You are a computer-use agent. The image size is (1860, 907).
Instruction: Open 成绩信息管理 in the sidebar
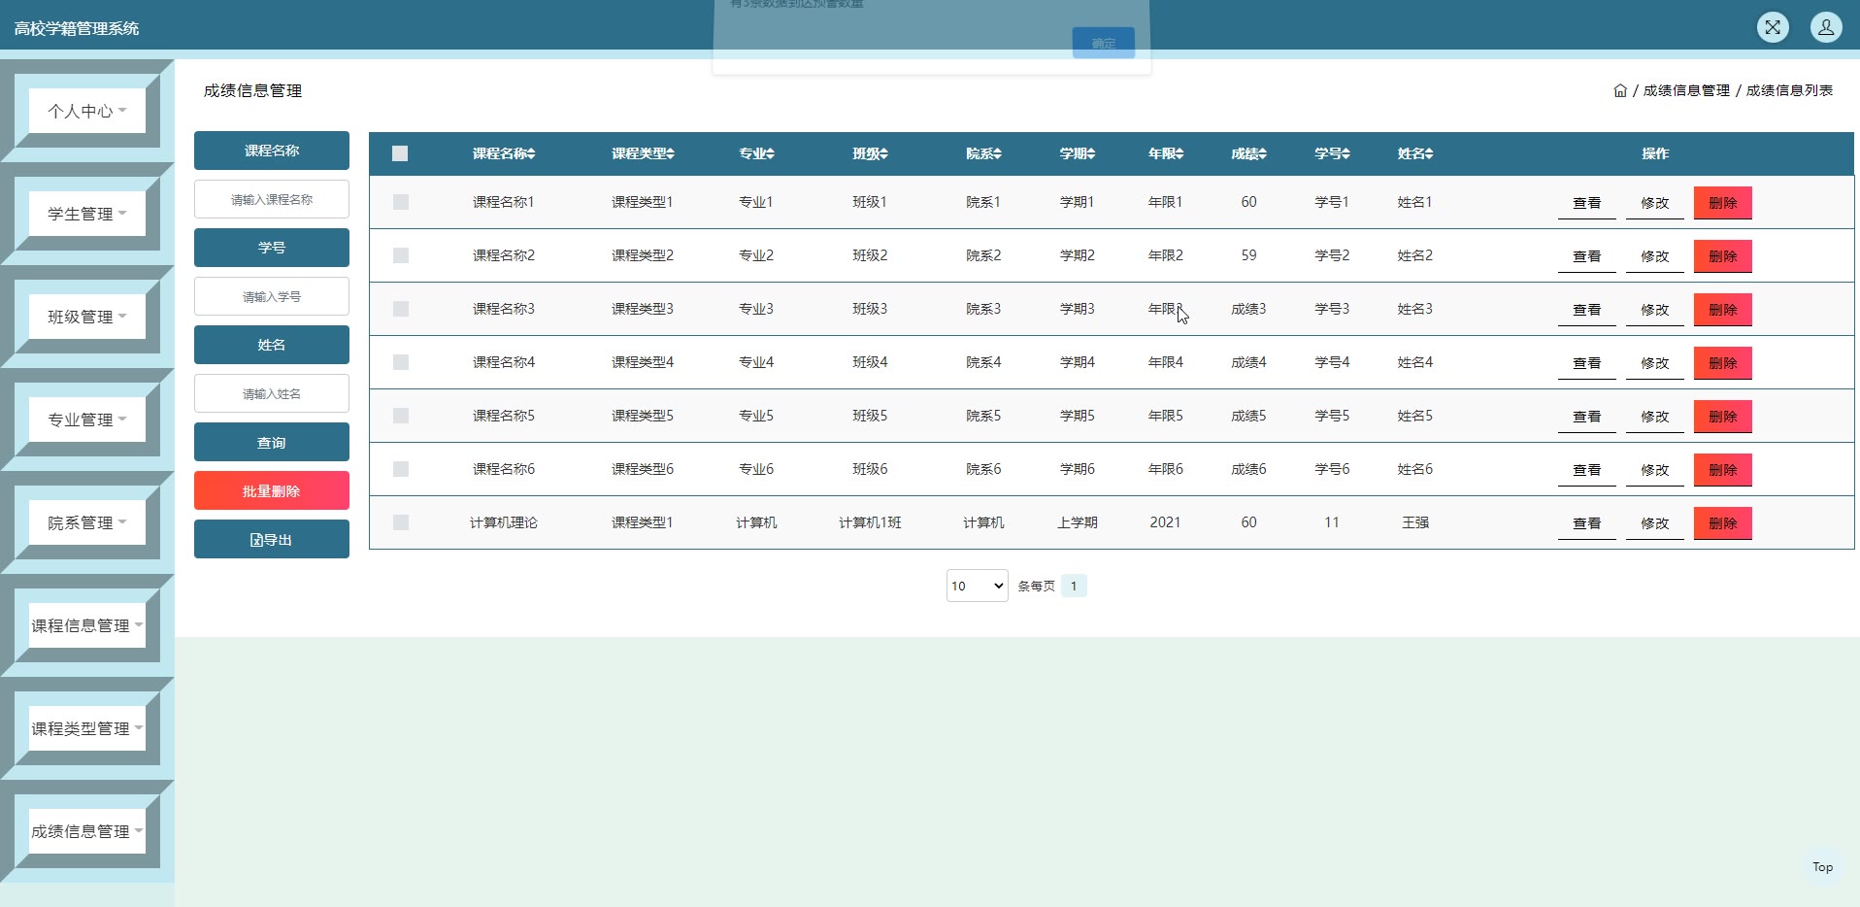pos(86,831)
